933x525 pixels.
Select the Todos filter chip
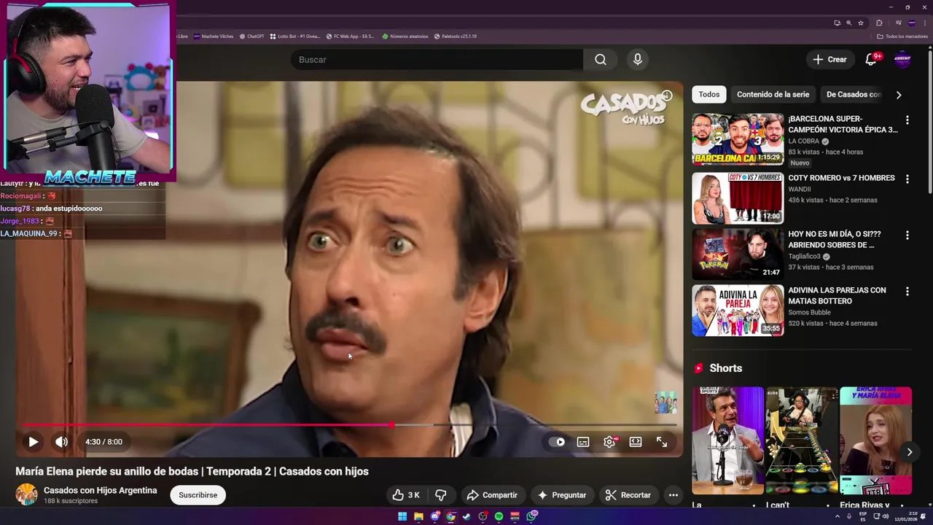pyautogui.click(x=708, y=95)
